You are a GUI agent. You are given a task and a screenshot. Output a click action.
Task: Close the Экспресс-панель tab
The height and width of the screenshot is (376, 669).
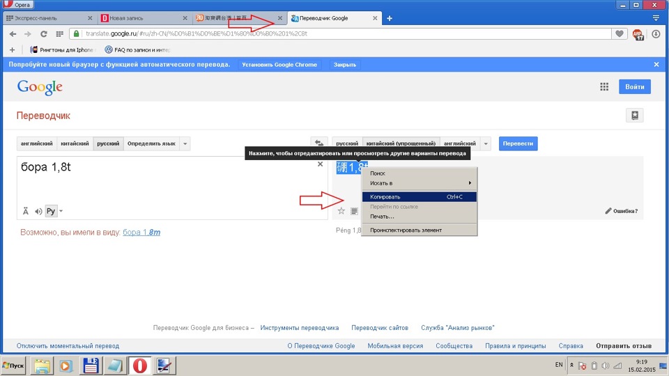coord(90,18)
